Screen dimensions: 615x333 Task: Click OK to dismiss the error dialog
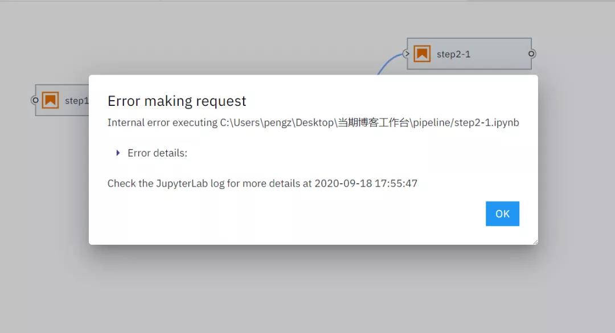click(x=502, y=213)
